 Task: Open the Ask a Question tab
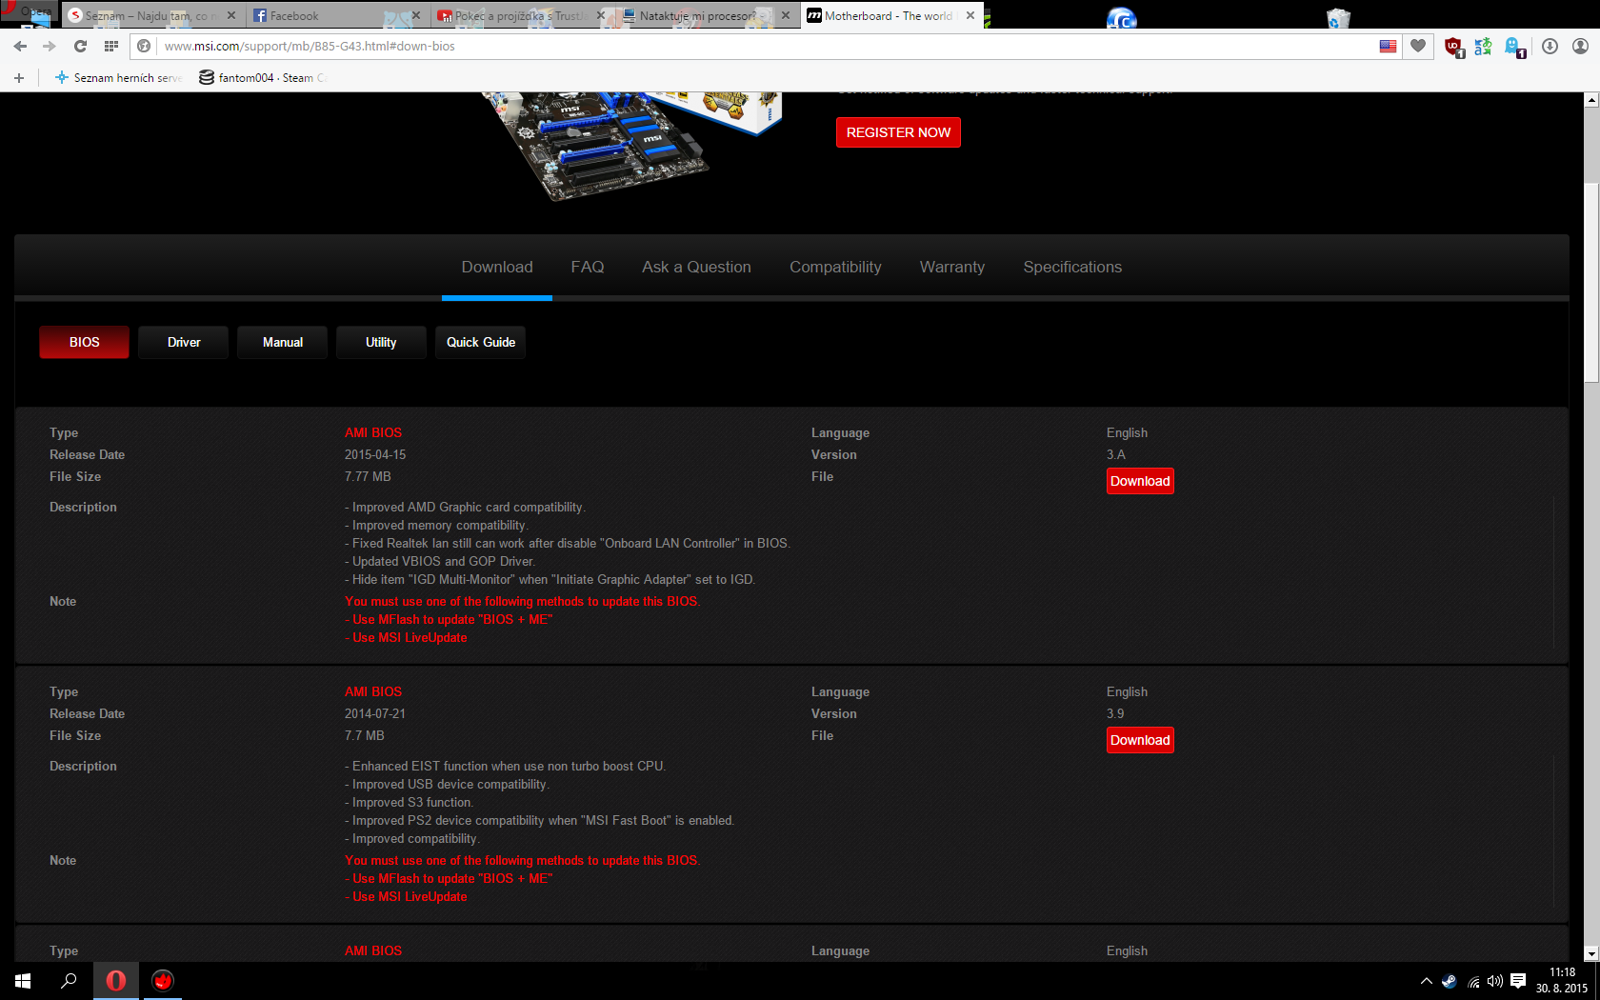pos(696,268)
